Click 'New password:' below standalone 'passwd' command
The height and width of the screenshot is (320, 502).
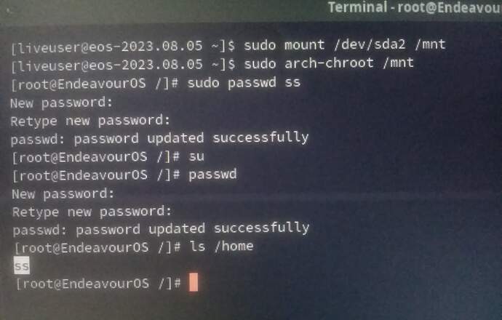click(x=63, y=194)
